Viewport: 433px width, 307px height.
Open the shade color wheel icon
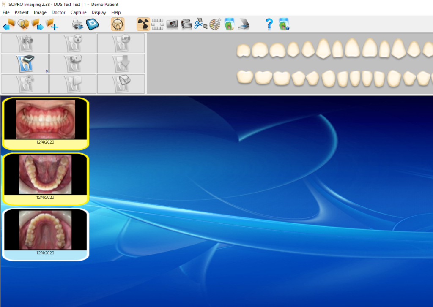(x=215, y=24)
